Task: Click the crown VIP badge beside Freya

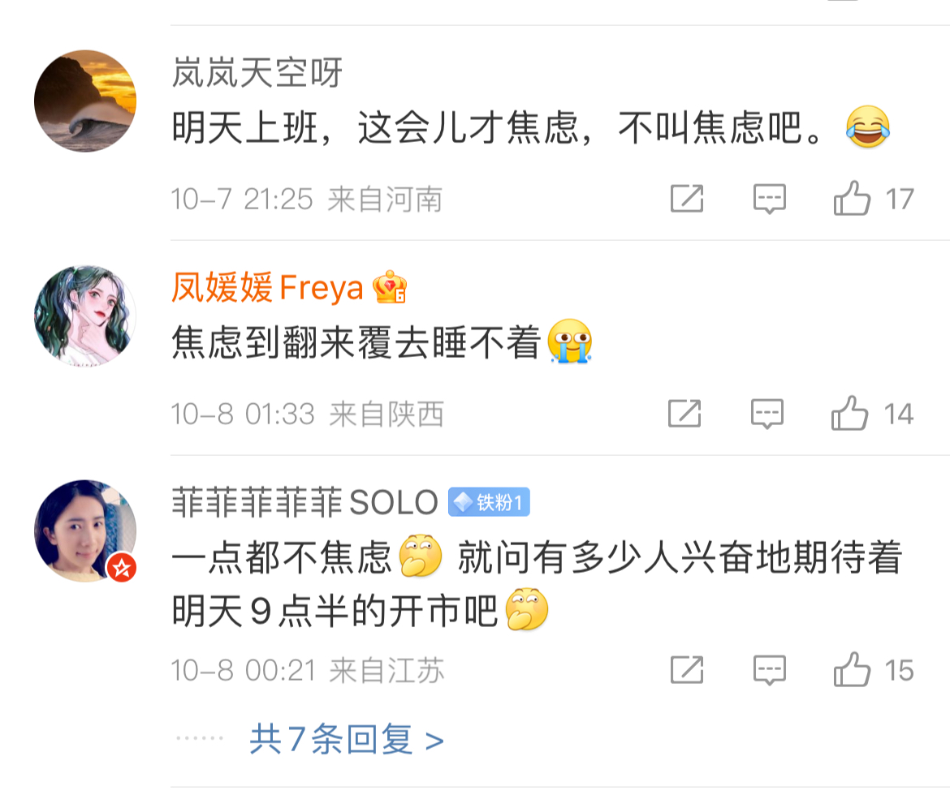Action: point(390,288)
